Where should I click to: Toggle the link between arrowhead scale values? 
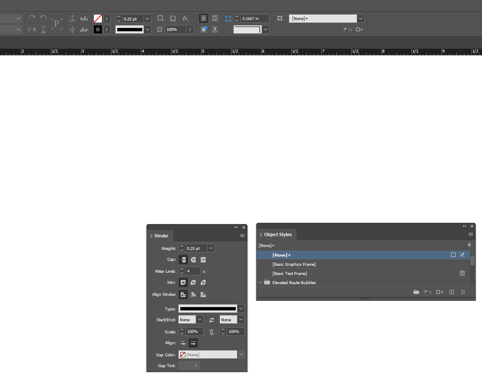tap(212, 331)
